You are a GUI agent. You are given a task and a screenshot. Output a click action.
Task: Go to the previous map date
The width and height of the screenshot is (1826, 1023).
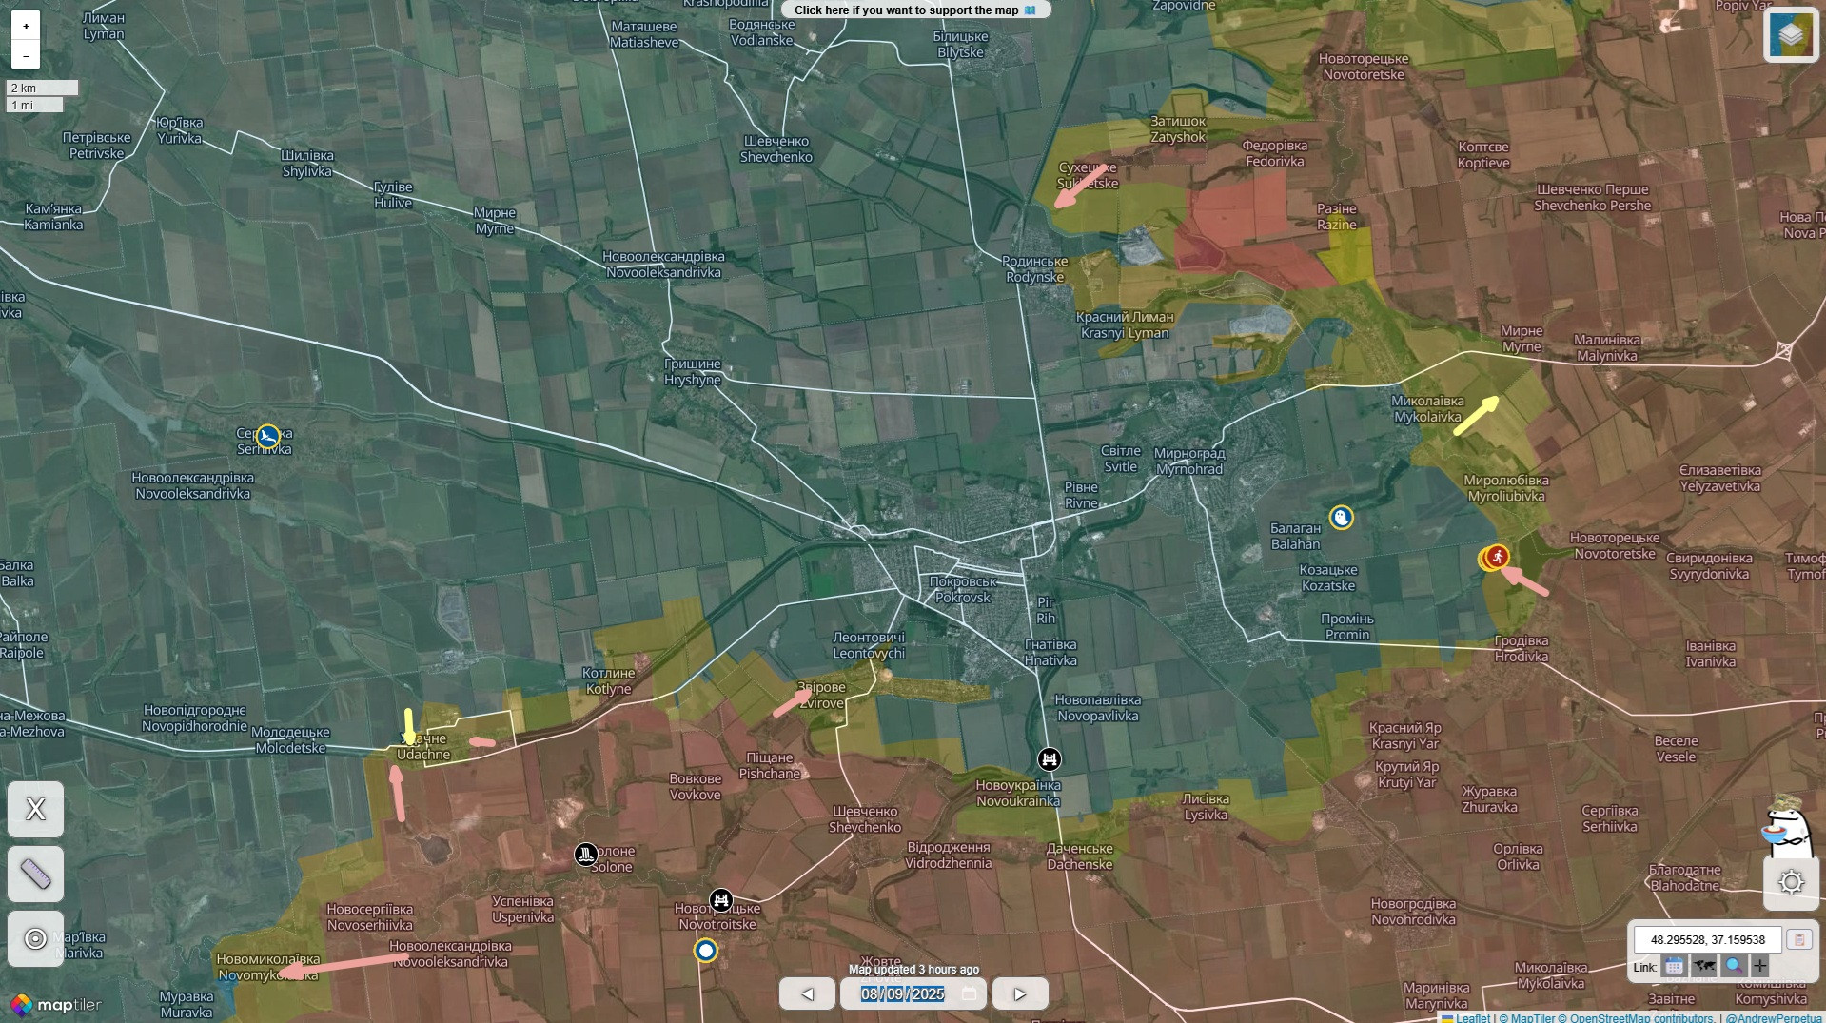pyautogui.click(x=807, y=993)
